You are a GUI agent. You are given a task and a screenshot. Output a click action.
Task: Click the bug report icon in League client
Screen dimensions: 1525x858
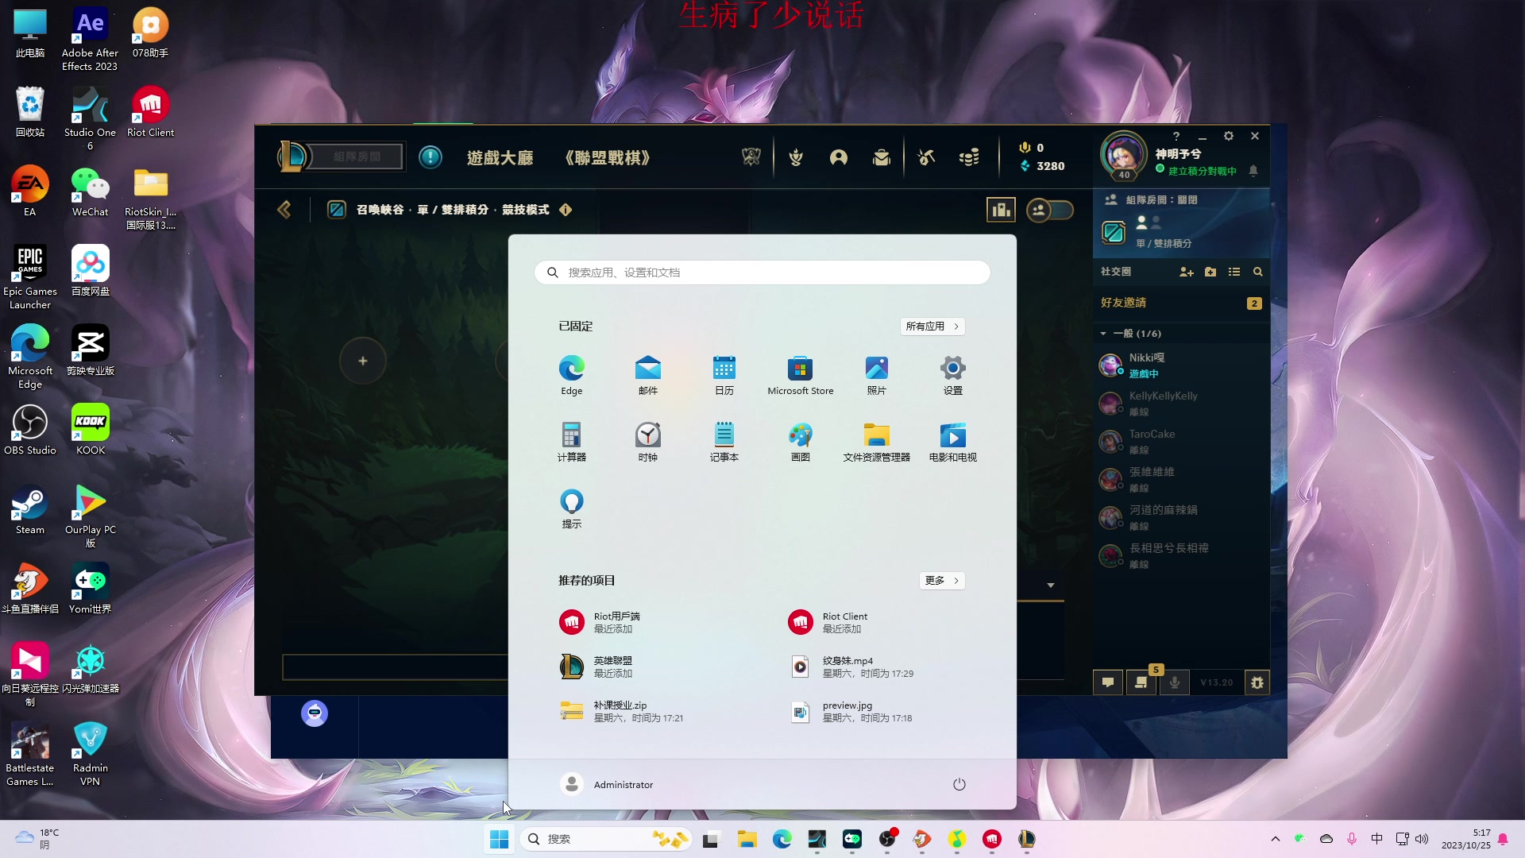[x=1257, y=682]
